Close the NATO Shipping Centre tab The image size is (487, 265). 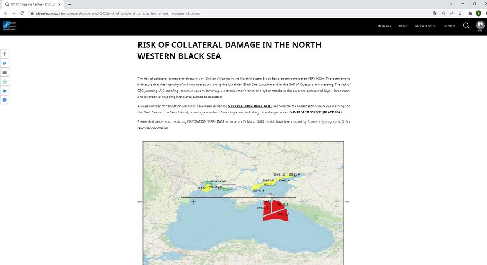coord(59,5)
